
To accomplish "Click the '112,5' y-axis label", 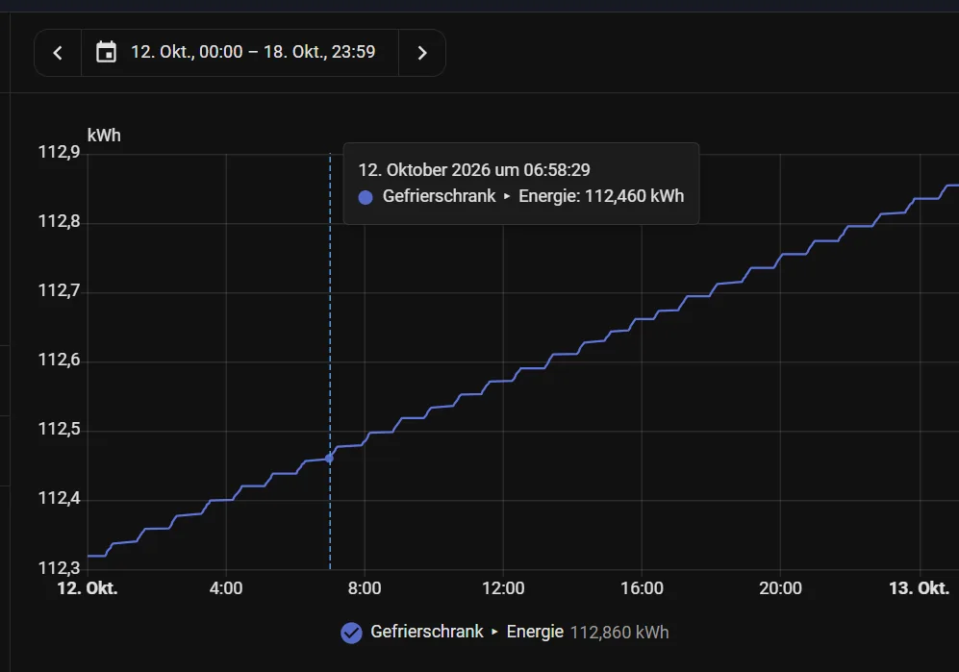I will (60, 429).
